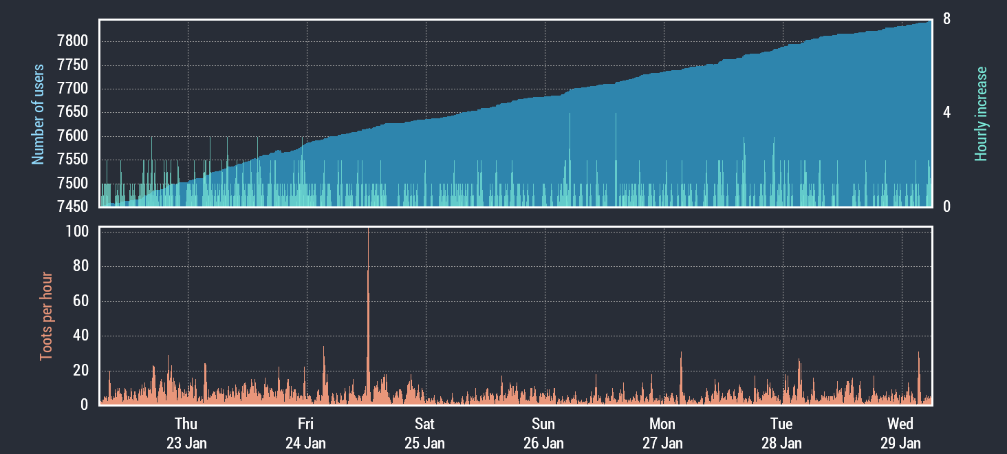The width and height of the screenshot is (1007, 454).
Task: Click the 'Hourly increase' axis title
Action: (x=981, y=114)
